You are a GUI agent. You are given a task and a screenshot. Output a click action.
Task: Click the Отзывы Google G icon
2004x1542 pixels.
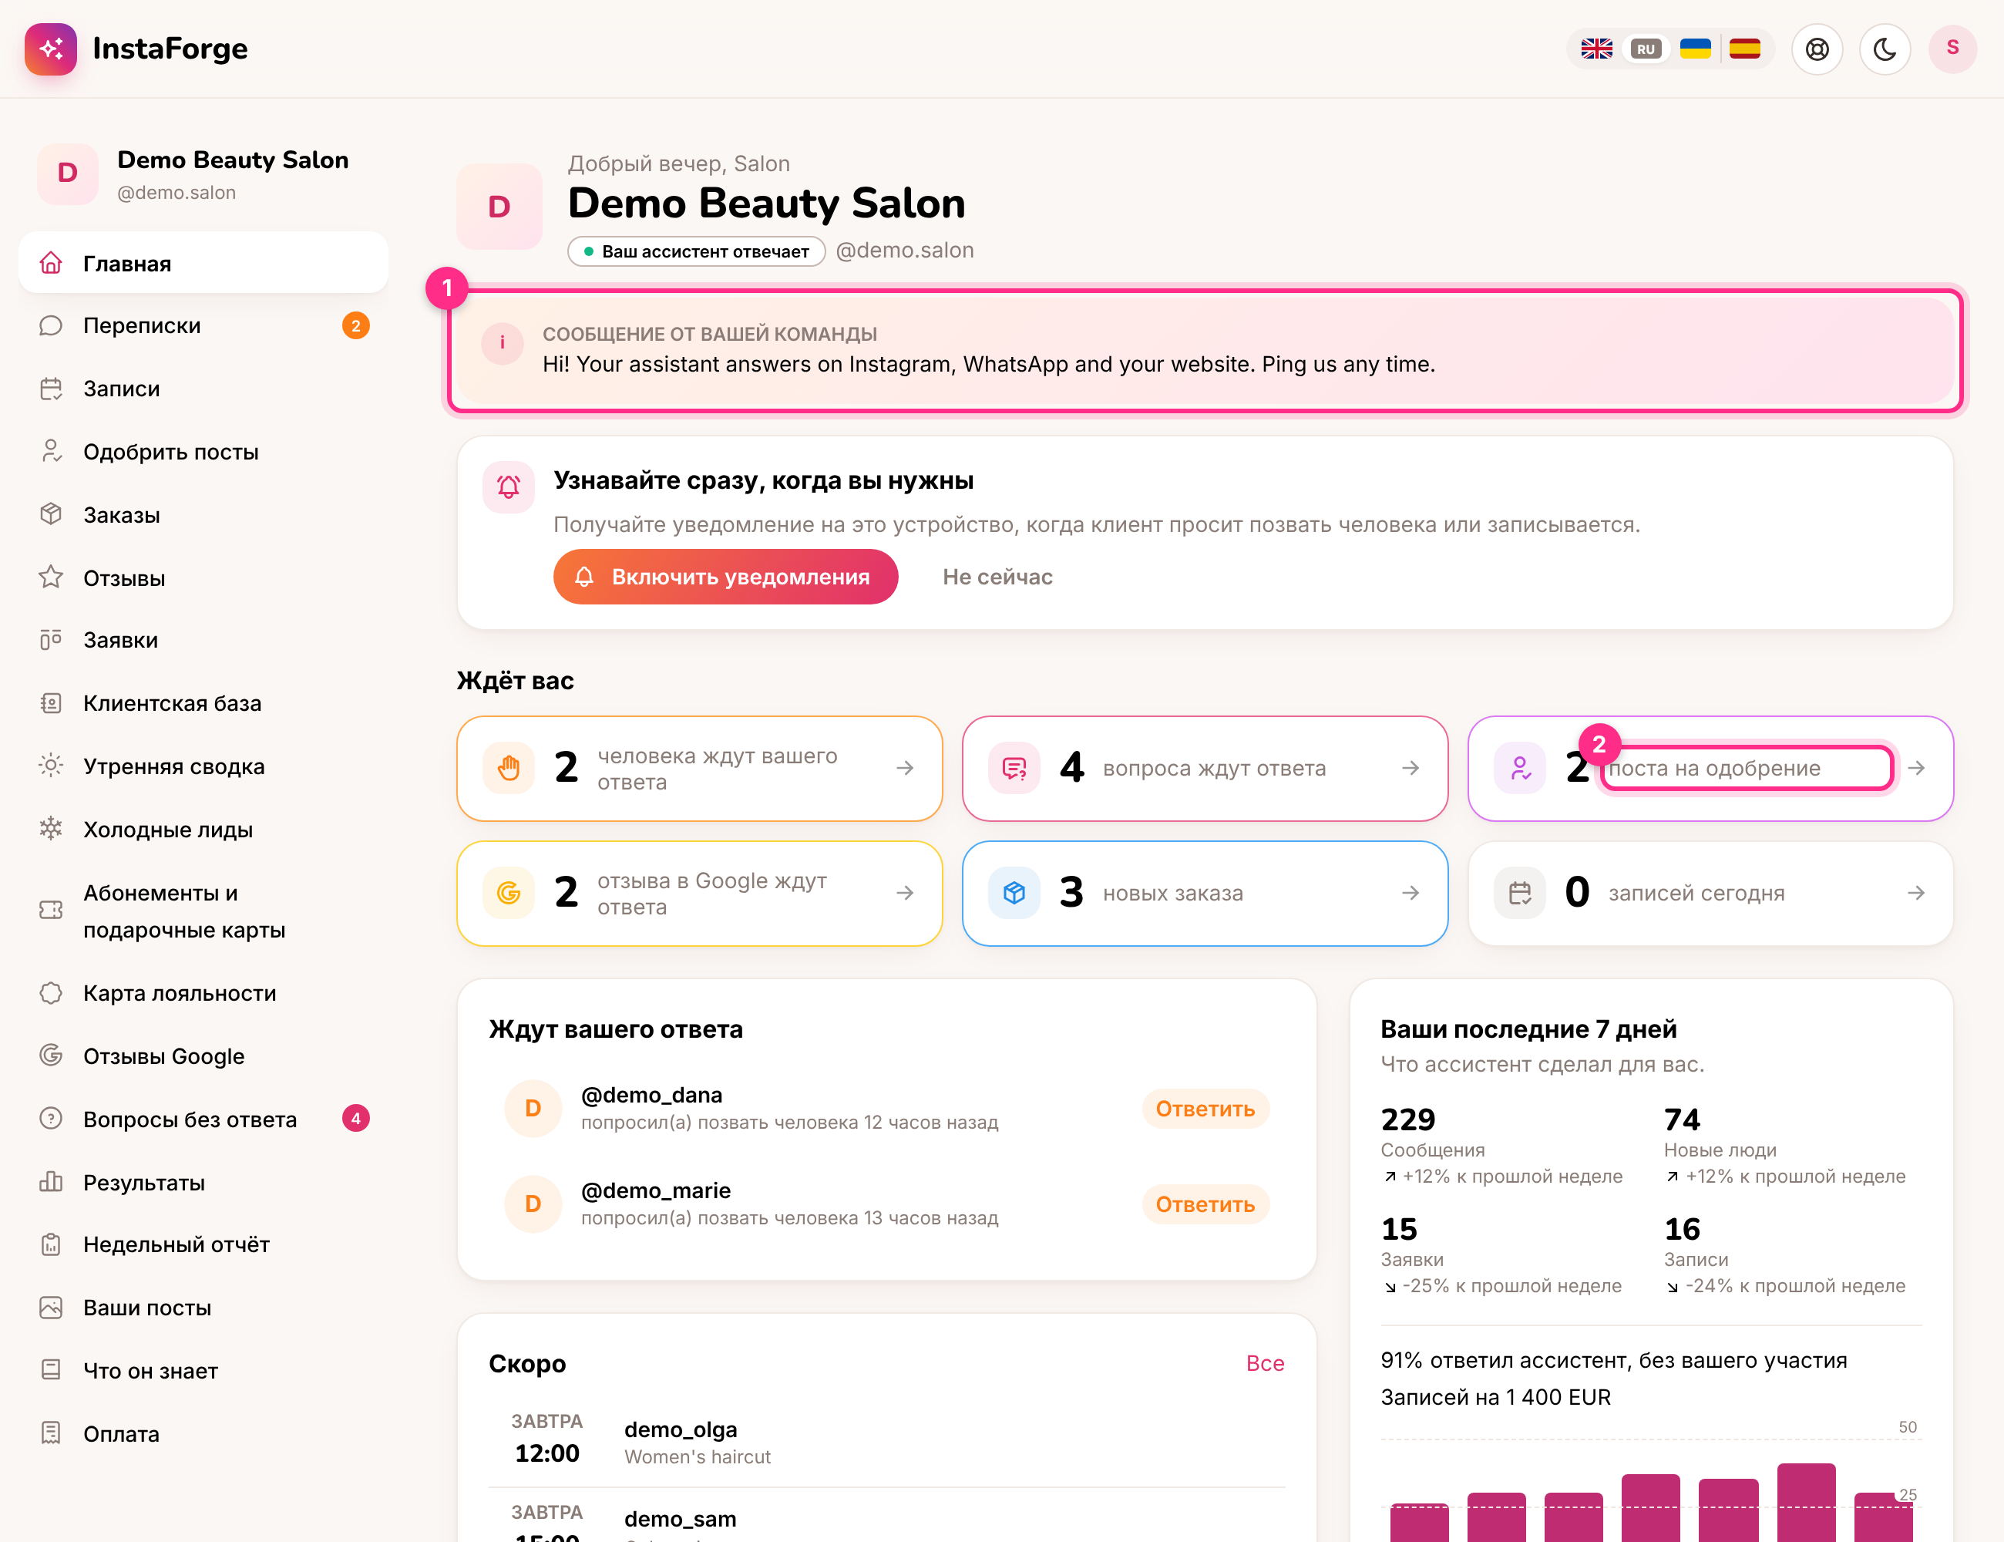click(x=52, y=1055)
